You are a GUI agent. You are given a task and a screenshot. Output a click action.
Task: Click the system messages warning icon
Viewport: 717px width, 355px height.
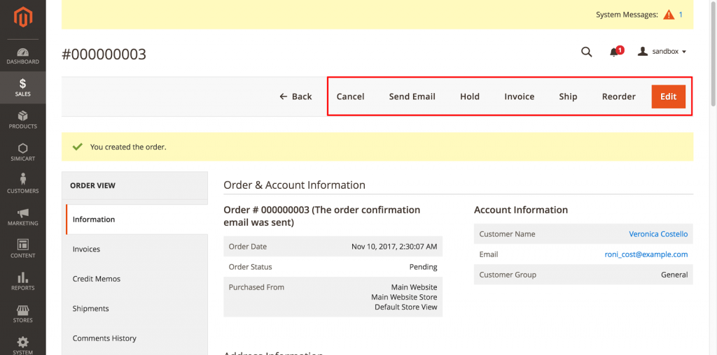tap(669, 15)
